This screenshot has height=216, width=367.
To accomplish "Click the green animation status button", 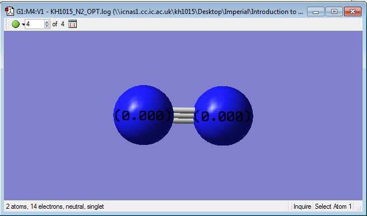I will (16, 24).
